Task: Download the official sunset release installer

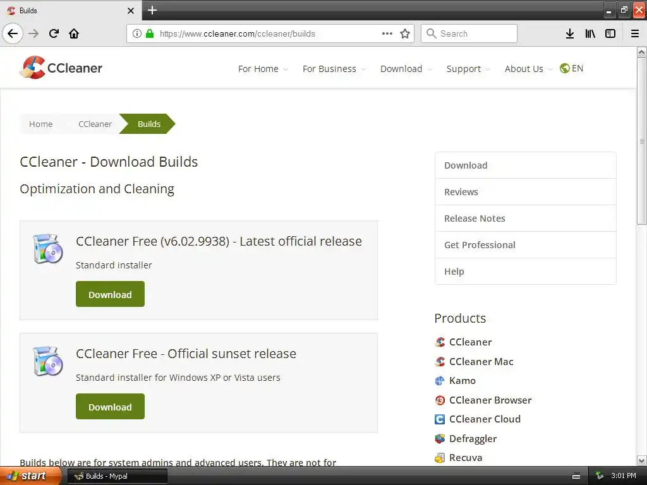Action: click(x=110, y=406)
